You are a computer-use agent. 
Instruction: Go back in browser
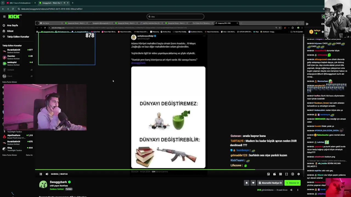point(3,9)
